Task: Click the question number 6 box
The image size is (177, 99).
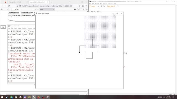Action: click(x=3, y=27)
